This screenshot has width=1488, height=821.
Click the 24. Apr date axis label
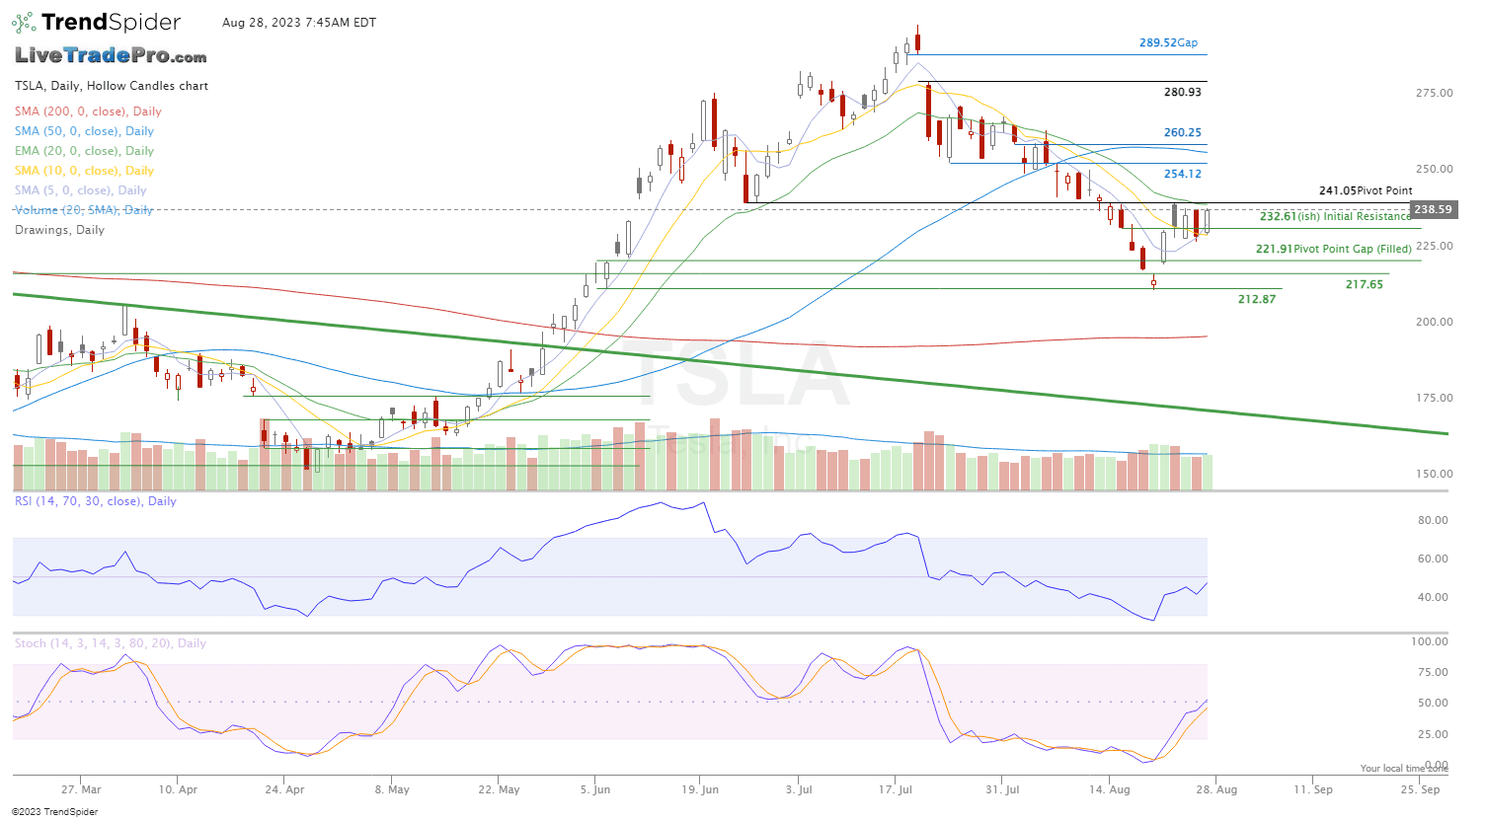(284, 789)
